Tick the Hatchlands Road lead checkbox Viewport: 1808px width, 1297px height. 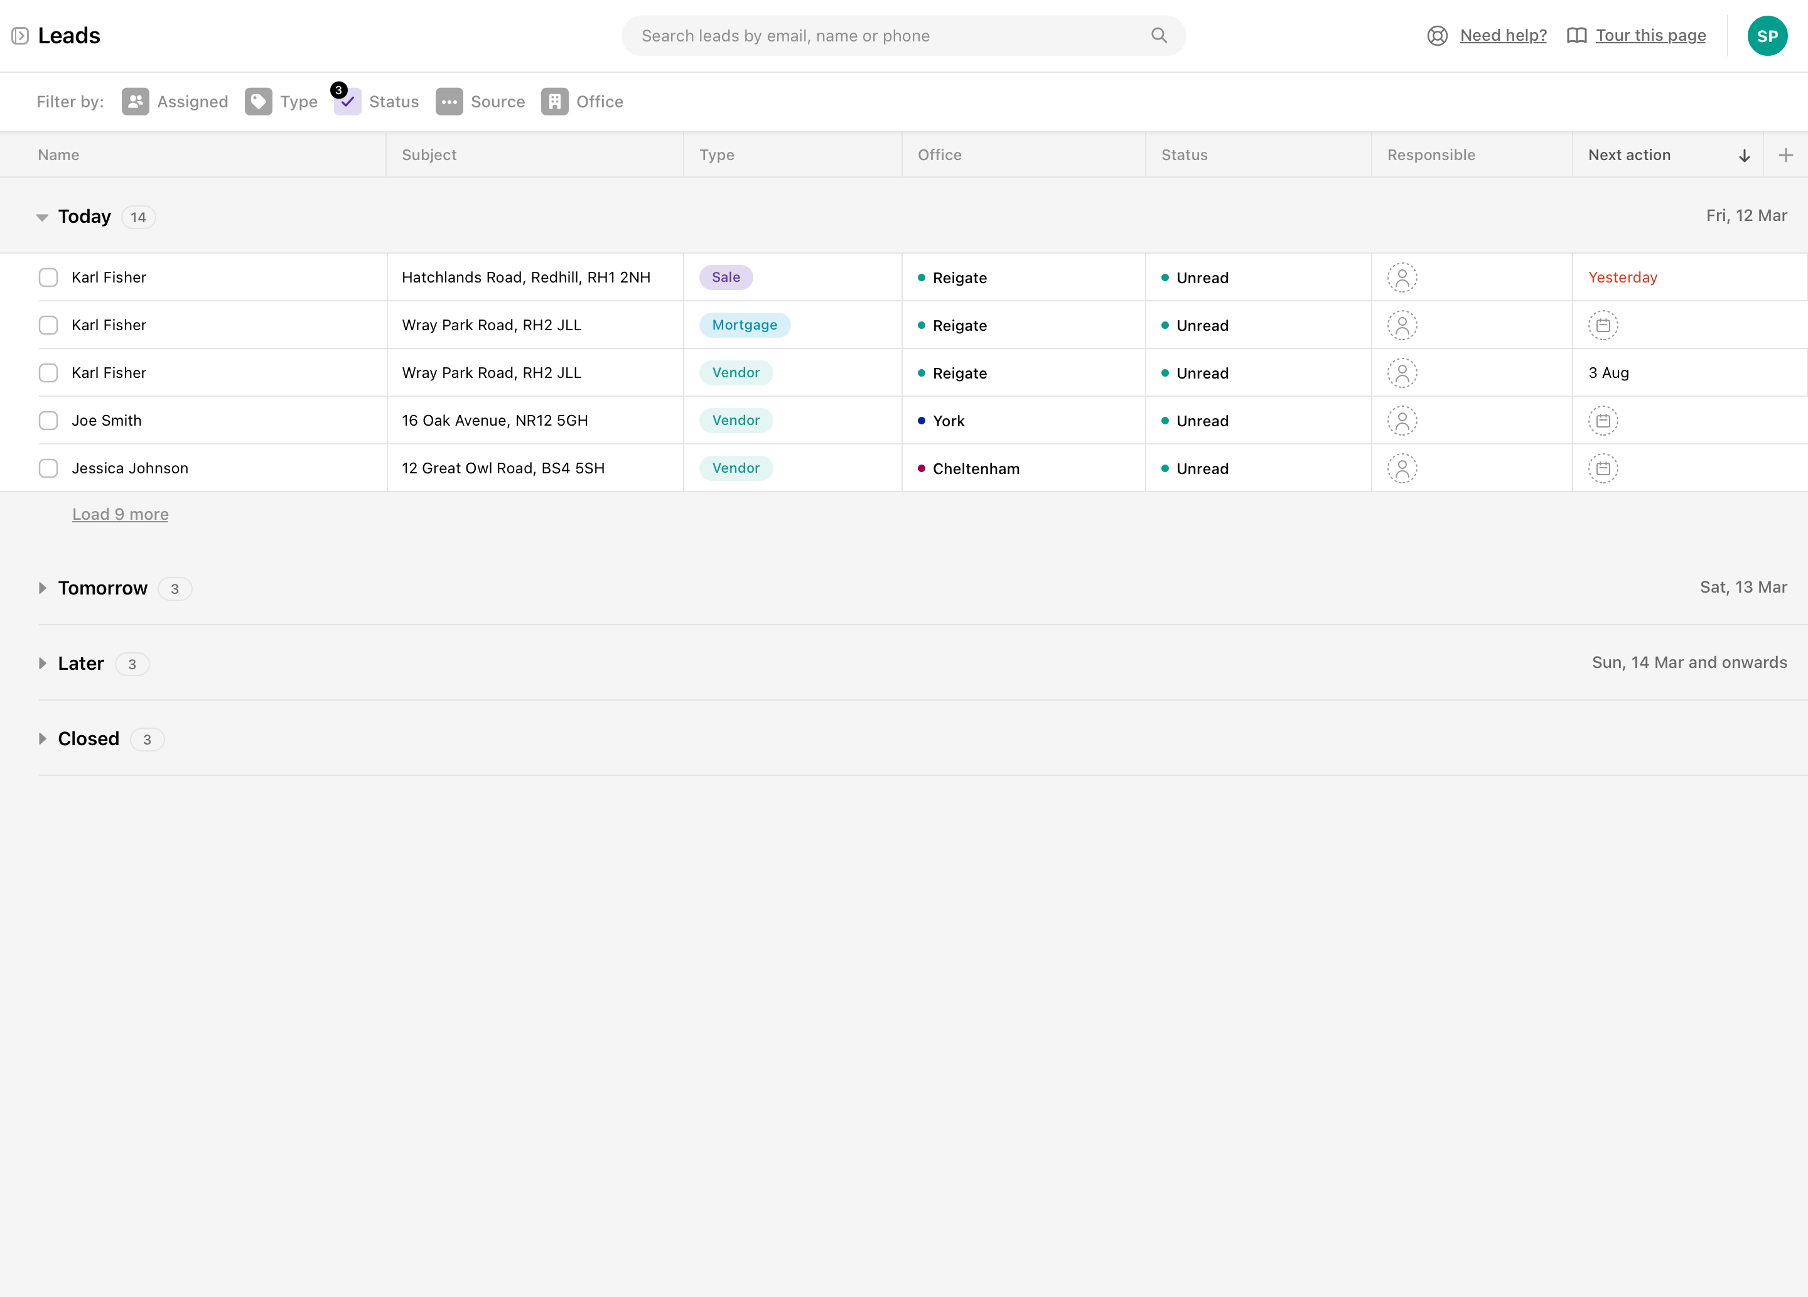(48, 277)
